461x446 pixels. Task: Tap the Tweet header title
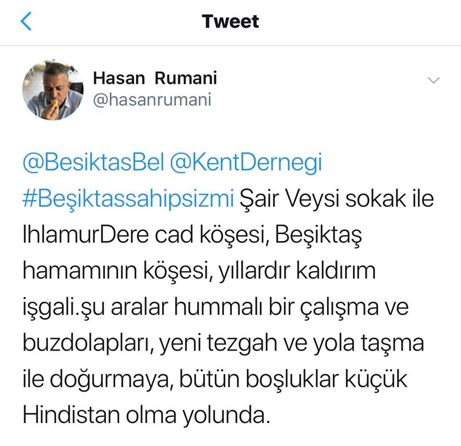click(230, 22)
